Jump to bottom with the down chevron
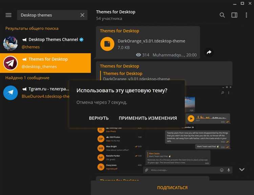 tap(242, 169)
